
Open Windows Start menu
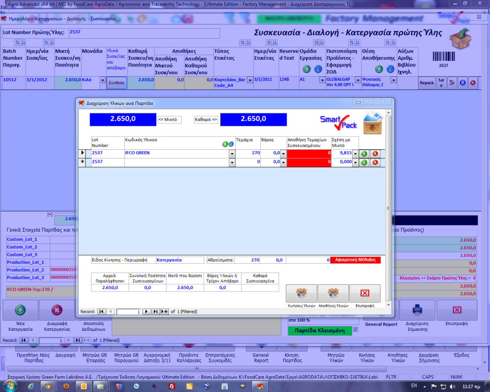click(10, 386)
